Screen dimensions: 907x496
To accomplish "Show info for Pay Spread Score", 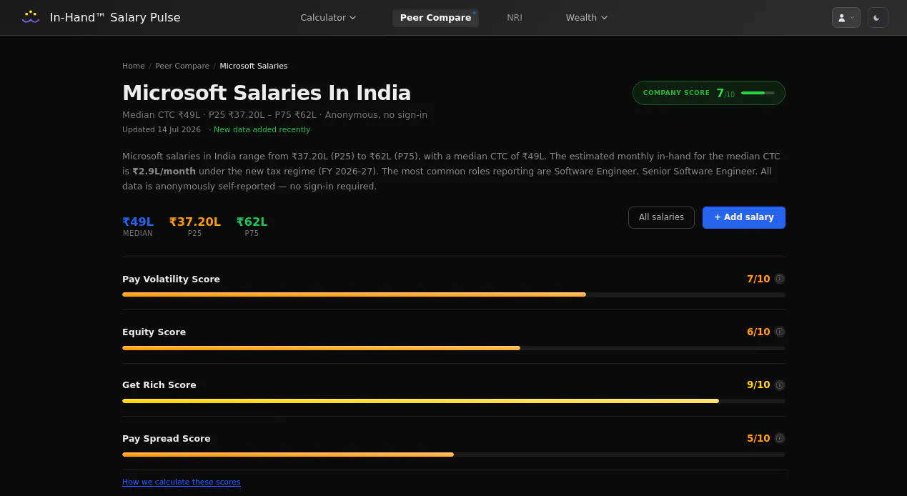I will 780,438.
